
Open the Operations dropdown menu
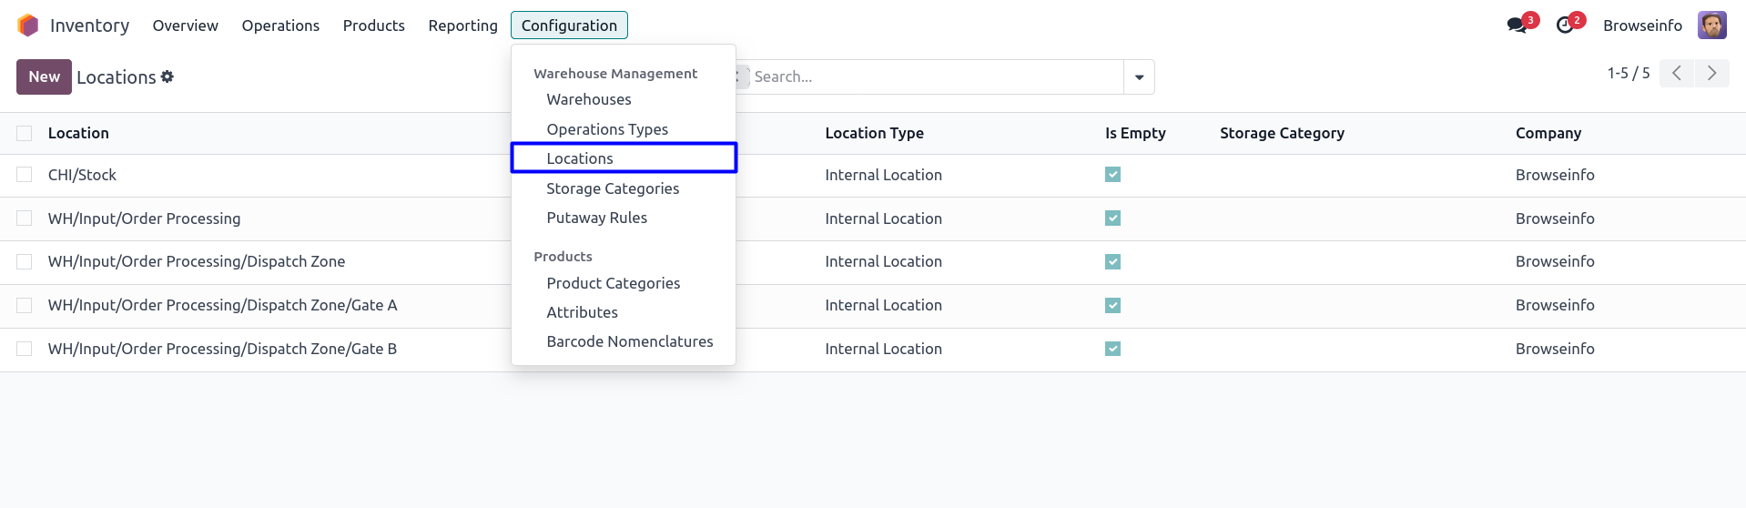(x=280, y=25)
